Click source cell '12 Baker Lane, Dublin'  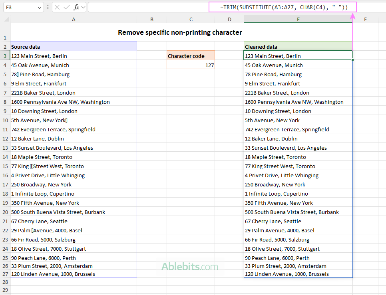click(x=74, y=138)
